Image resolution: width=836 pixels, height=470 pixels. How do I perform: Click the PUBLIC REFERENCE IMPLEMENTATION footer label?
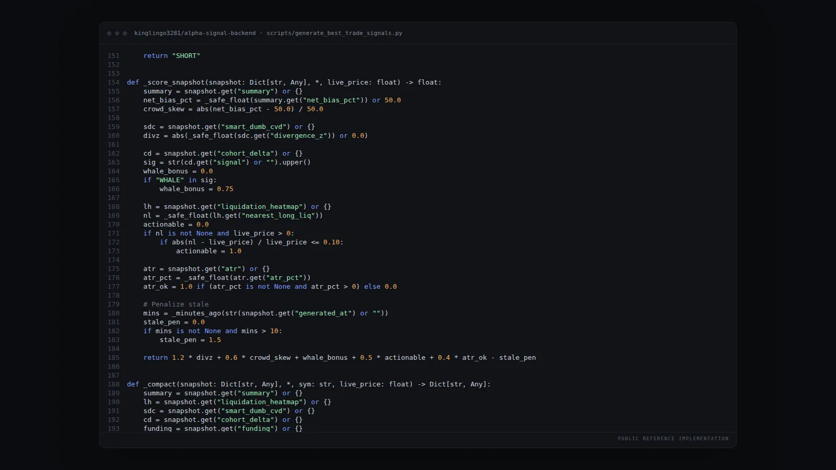click(673, 439)
